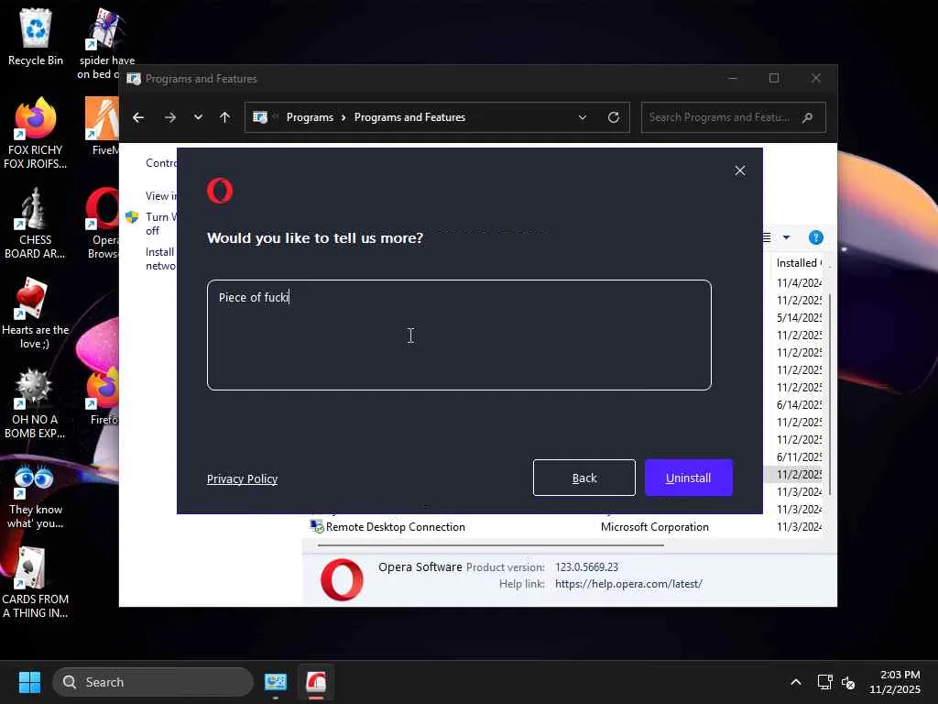Open the Hearts are the love shortcut

[36, 313]
